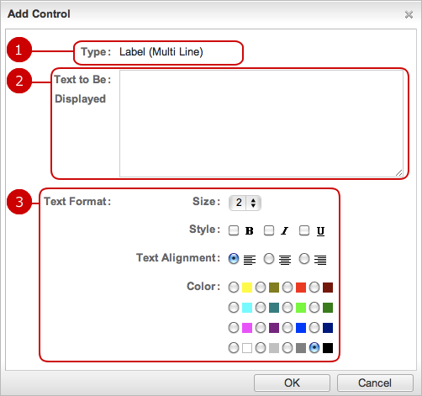
Task: Check the Underline style checkbox
Action: click(x=304, y=230)
